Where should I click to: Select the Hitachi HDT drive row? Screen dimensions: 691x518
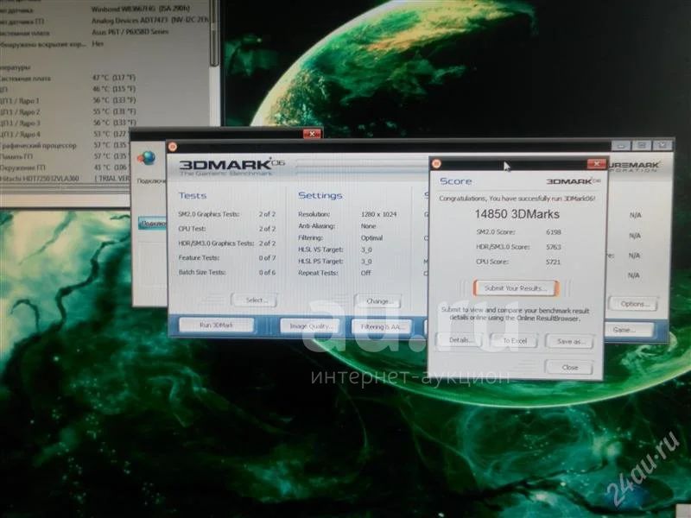point(66,179)
